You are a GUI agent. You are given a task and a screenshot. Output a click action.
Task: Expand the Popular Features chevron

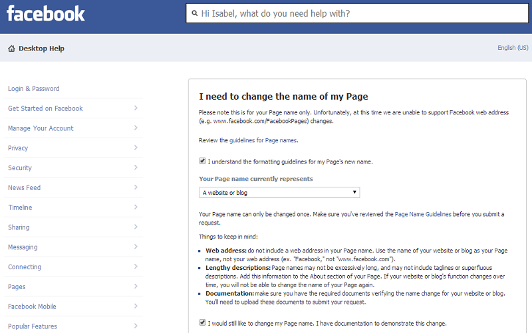136,326
